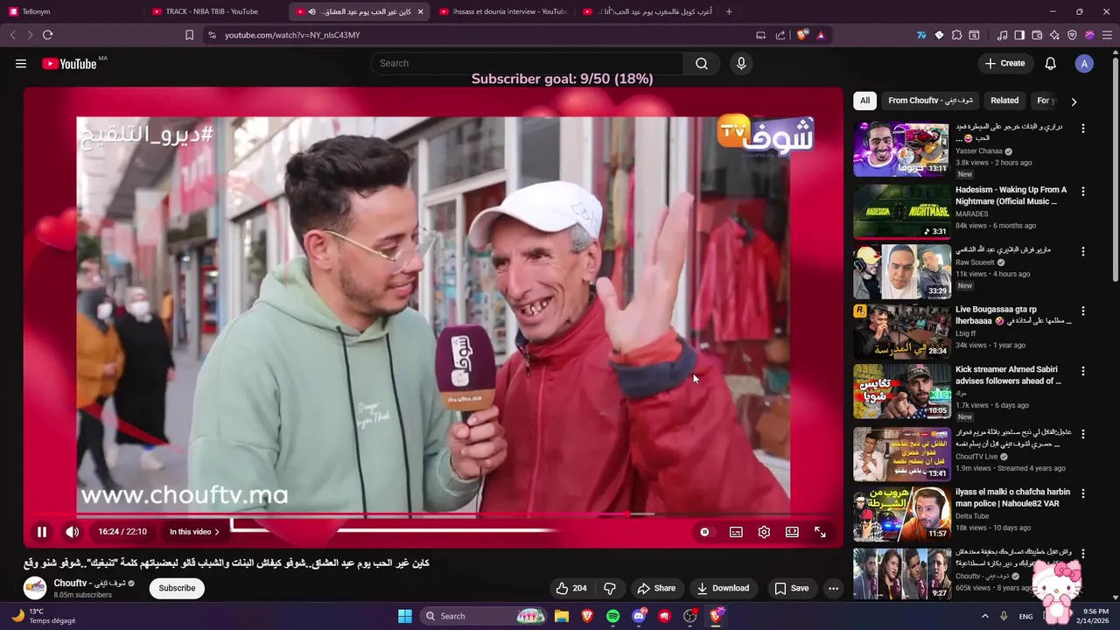Screen dimensions: 1120x630
Task: Open the Yasser Chanaa video thumbnail
Action: (x=901, y=150)
